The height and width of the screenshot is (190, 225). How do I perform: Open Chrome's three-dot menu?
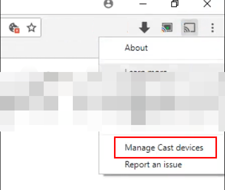[x=212, y=27]
